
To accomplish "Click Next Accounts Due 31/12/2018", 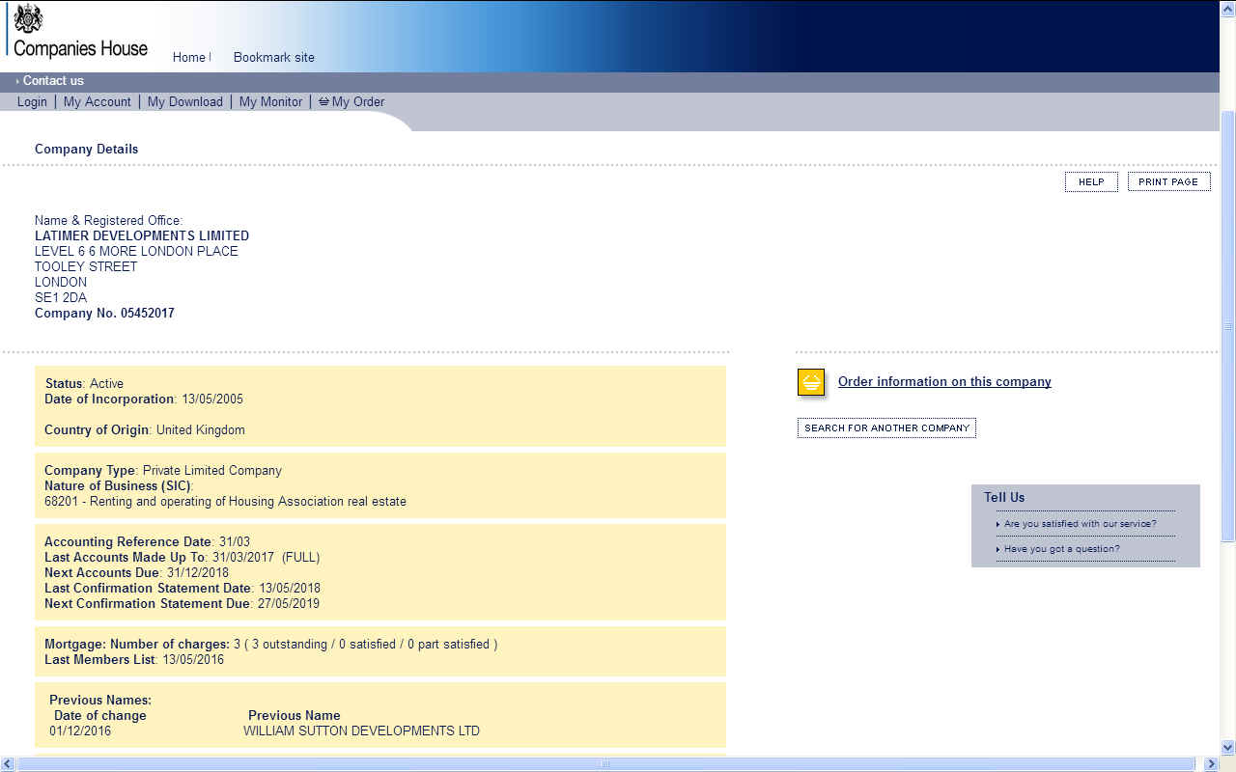I will tap(136, 573).
